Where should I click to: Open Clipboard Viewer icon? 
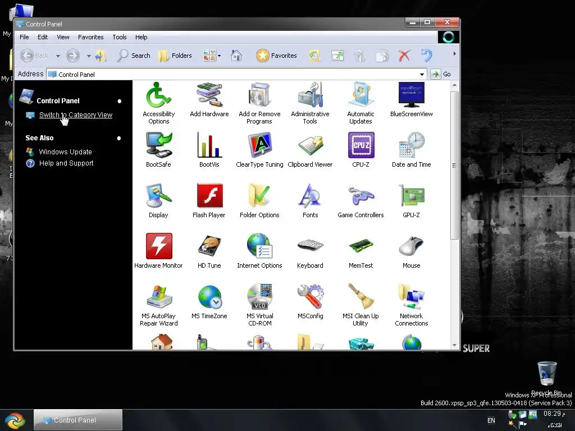coord(310,150)
